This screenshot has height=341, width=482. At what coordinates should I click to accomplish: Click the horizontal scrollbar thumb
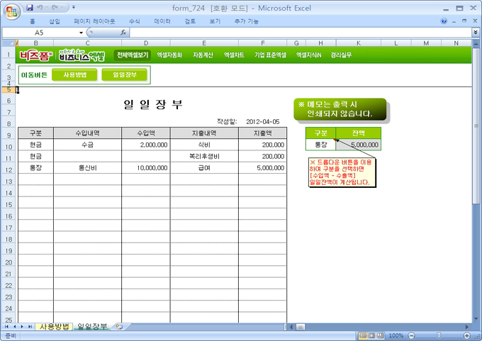coord(301,327)
